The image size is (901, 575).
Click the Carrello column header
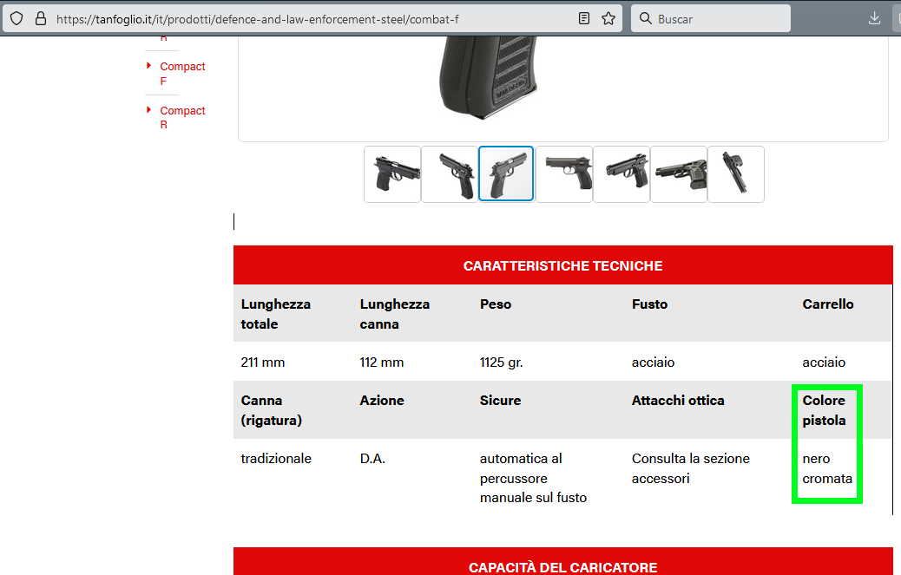(828, 304)
